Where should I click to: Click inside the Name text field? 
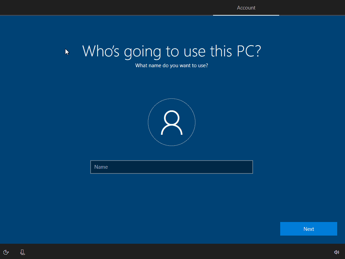[x=171, y=167]
